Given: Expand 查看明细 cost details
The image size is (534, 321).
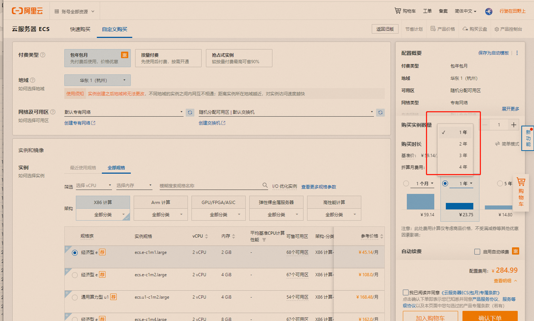Looking at the screenshot, I should click(505, 281).
